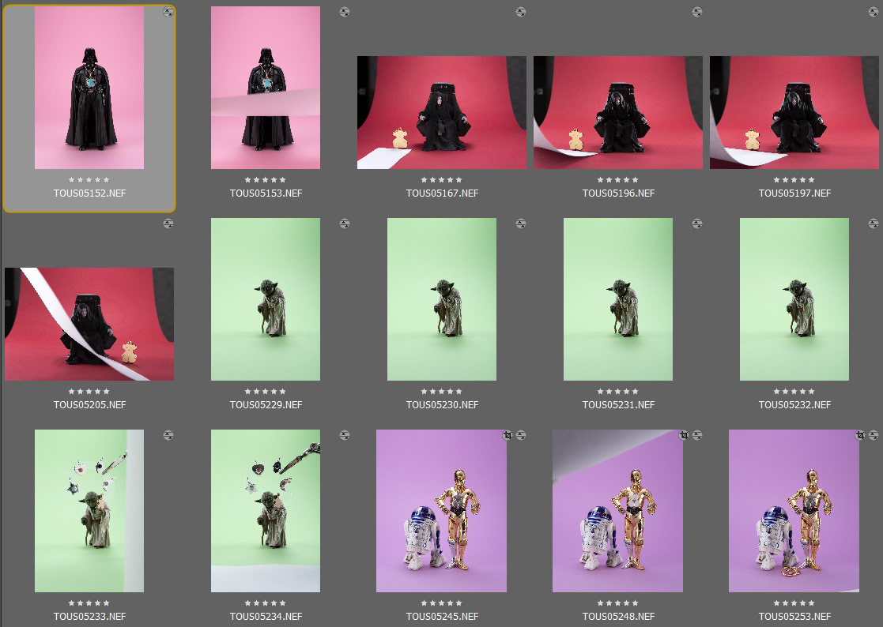Click the settings badge on TOUS05232.NEF
This screenshot has width=883, height=627.
tap(874, 223)
